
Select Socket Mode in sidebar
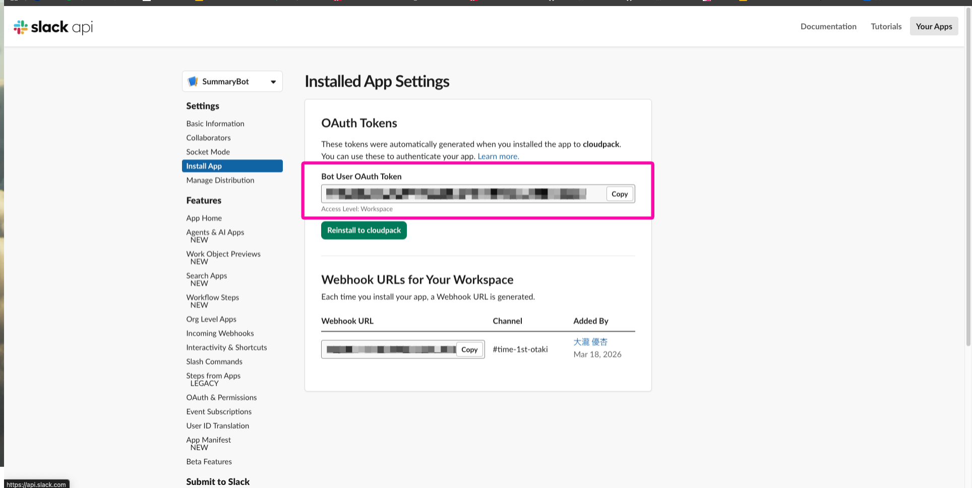208,152
